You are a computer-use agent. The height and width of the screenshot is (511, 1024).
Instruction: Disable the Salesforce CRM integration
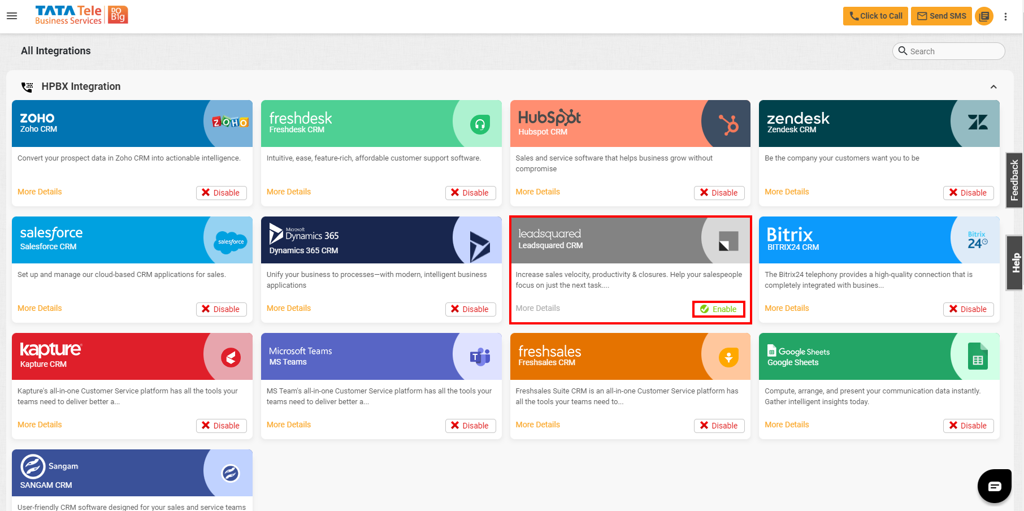click(221, 309)
